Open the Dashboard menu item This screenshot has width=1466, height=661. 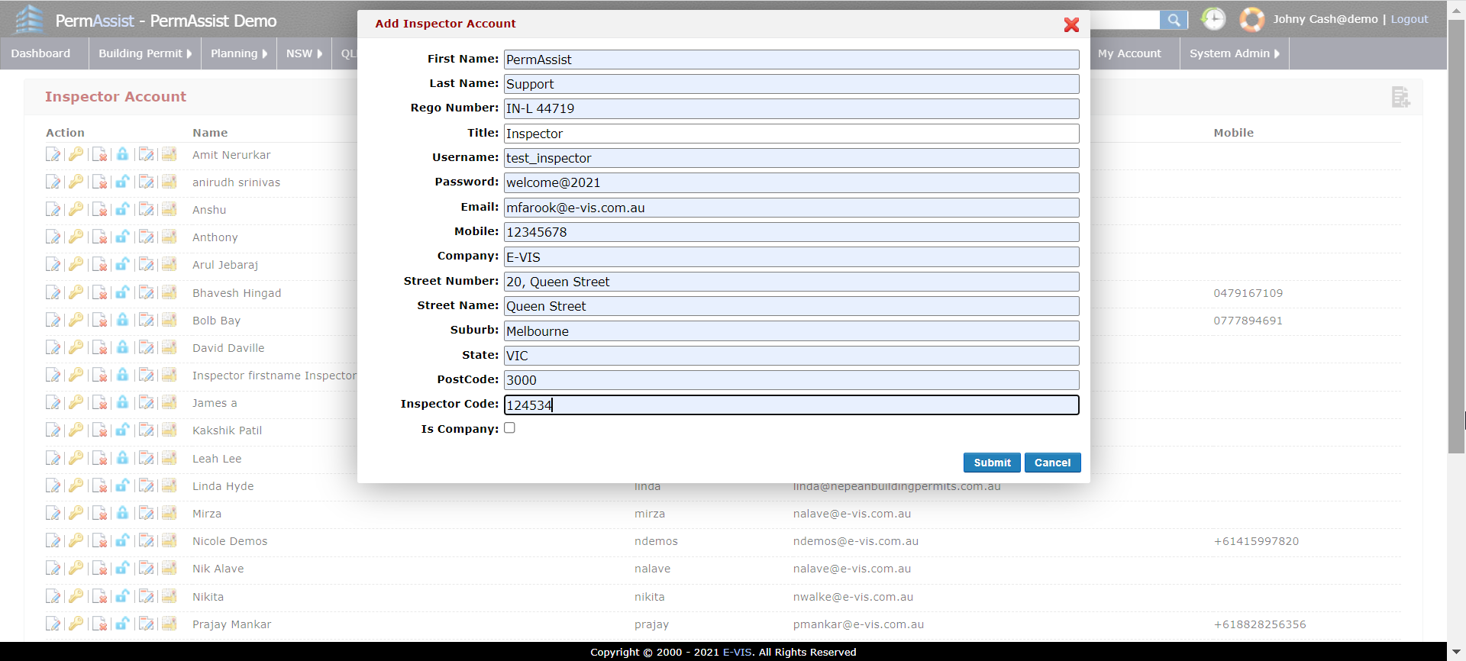point(40,53)
